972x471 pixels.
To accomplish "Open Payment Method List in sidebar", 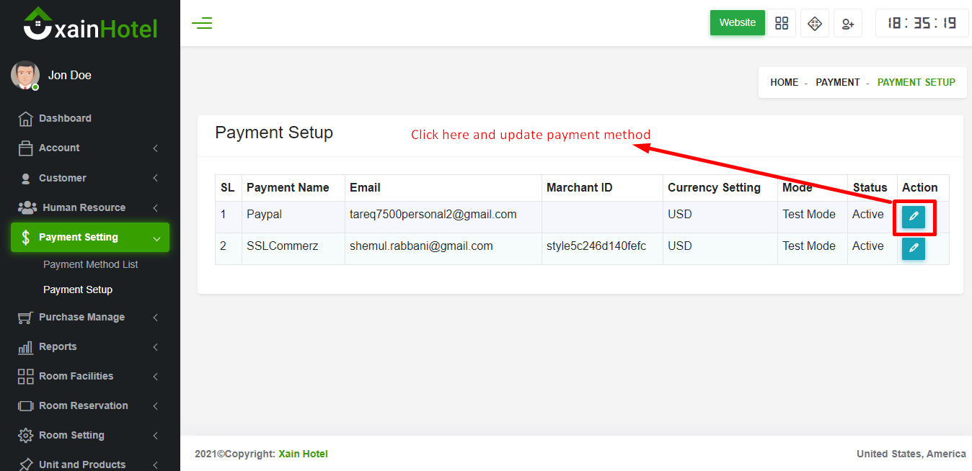I will pos(91,264).
